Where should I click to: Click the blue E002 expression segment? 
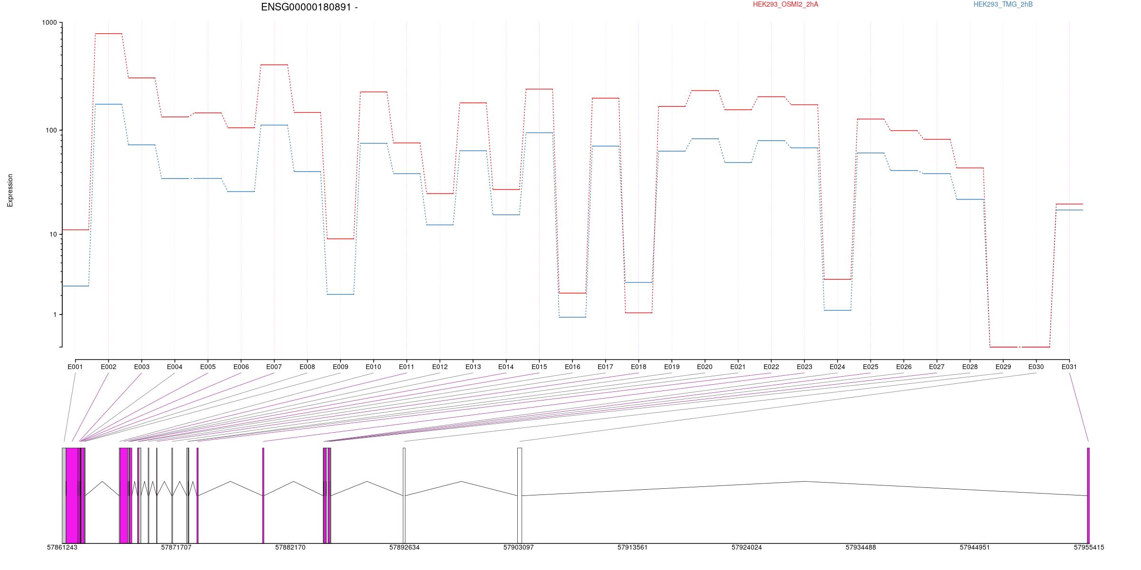[108, 104]
